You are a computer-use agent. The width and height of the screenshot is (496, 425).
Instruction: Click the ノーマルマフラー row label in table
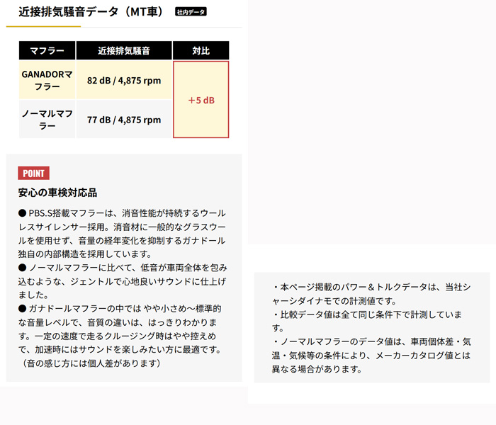pyautogui.click(x=47, y=119)
